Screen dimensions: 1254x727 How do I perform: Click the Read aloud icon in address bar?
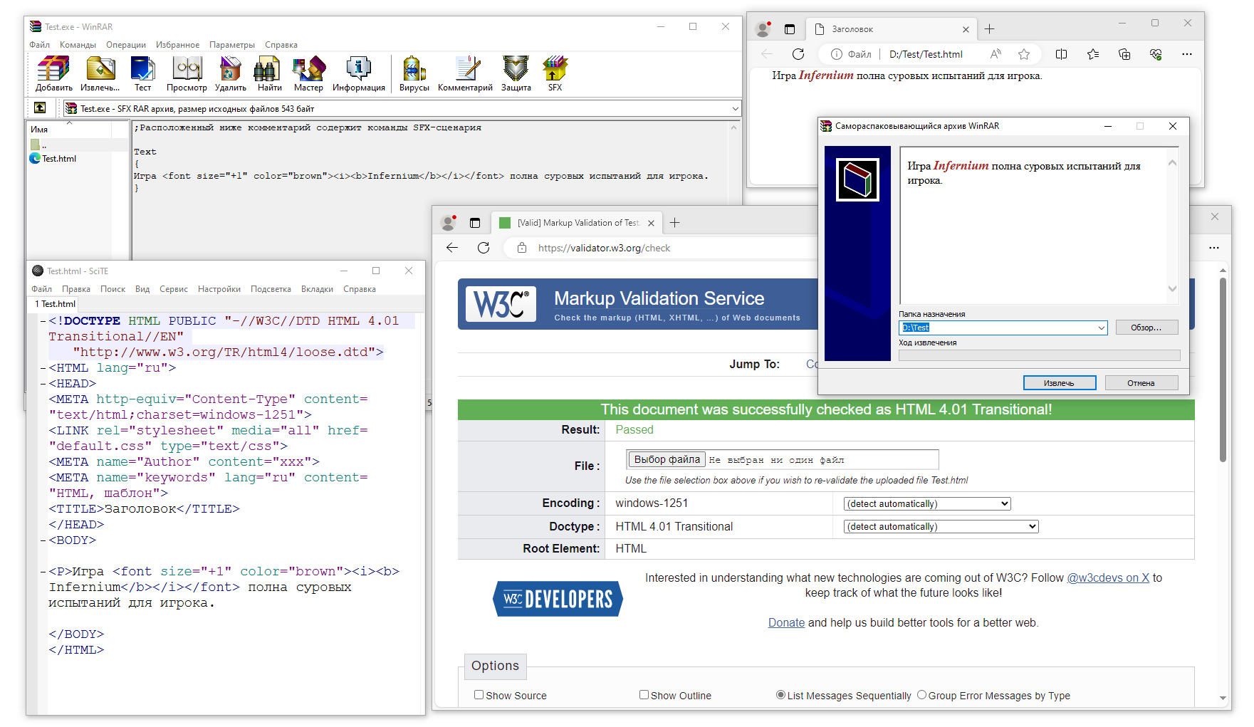[996, 54]
